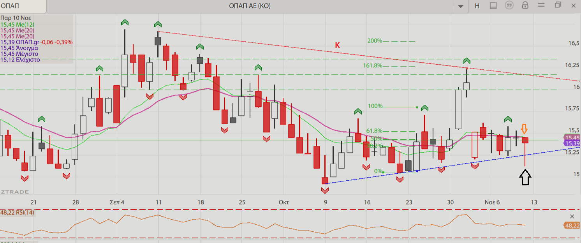The height and width of the screenshot is (243, 581).
Task: Select the green fractal marker above the 11 September candle
Action: pyautogui.click(x=158, y=24)
